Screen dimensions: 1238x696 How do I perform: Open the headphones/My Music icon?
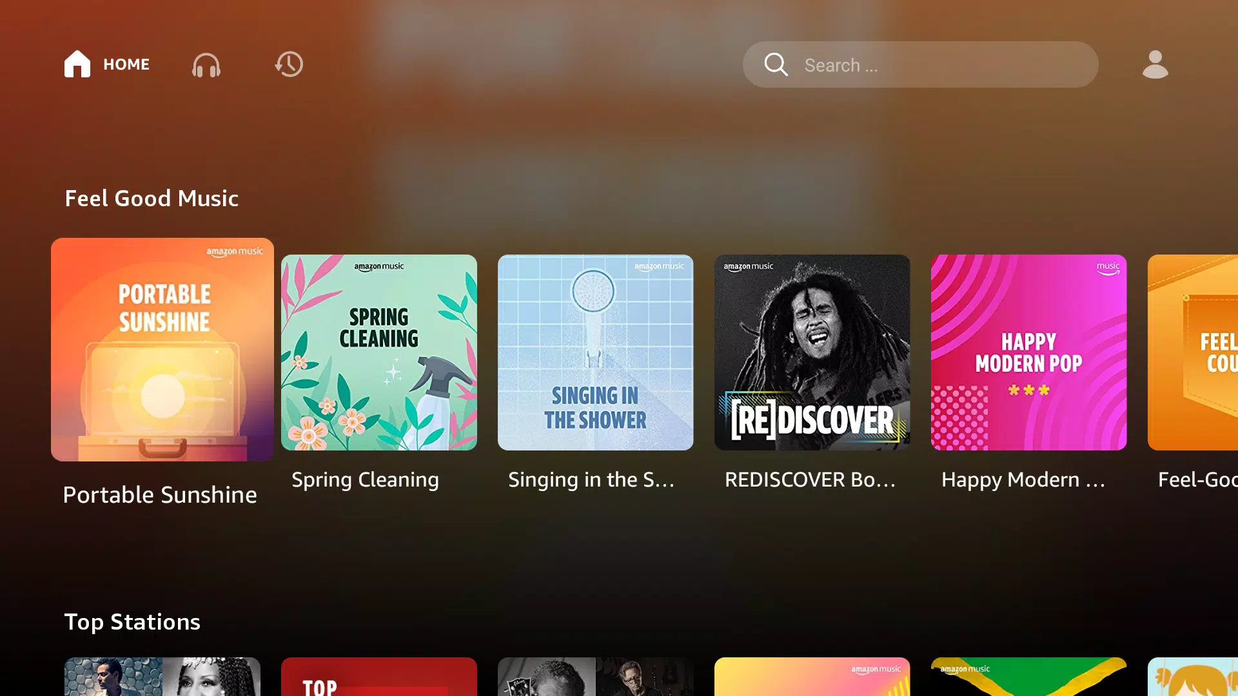[206, 64]
